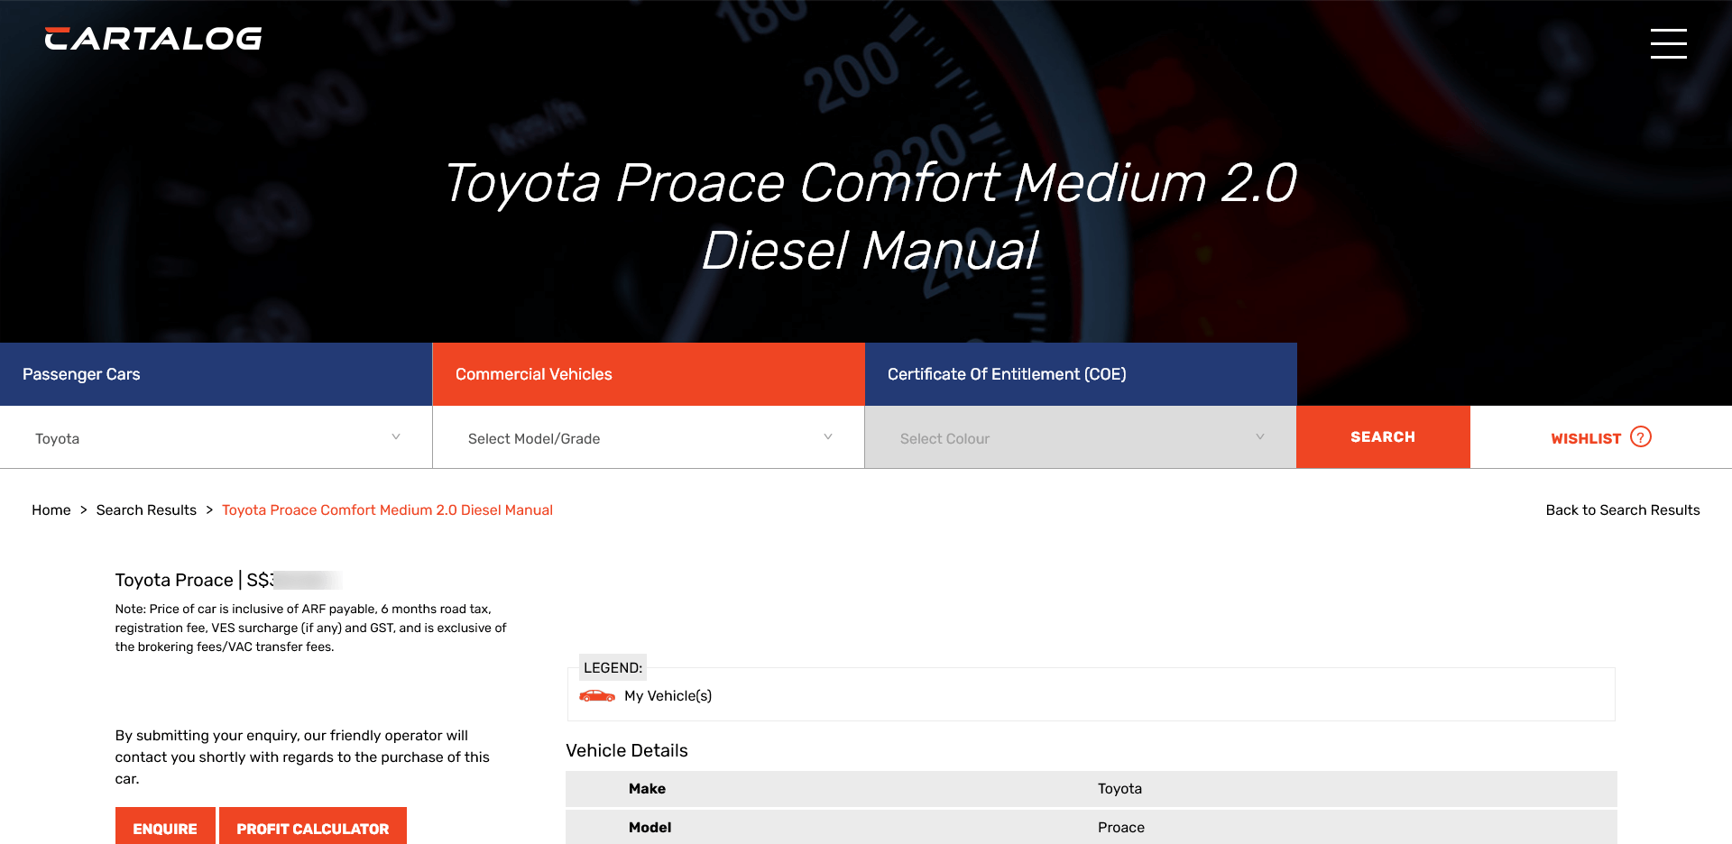Open the Certificate Of Entitlement (COE) tab
Viewport: 1732px width, 844px height.
tap(1080, 374)
